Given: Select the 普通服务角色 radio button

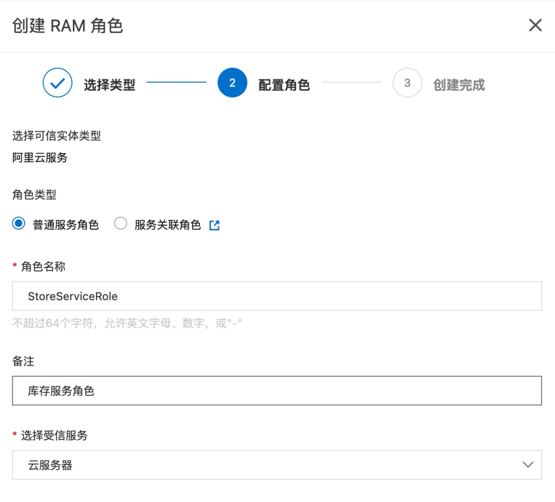Looking at the screenshot, I should pos(19,224).
